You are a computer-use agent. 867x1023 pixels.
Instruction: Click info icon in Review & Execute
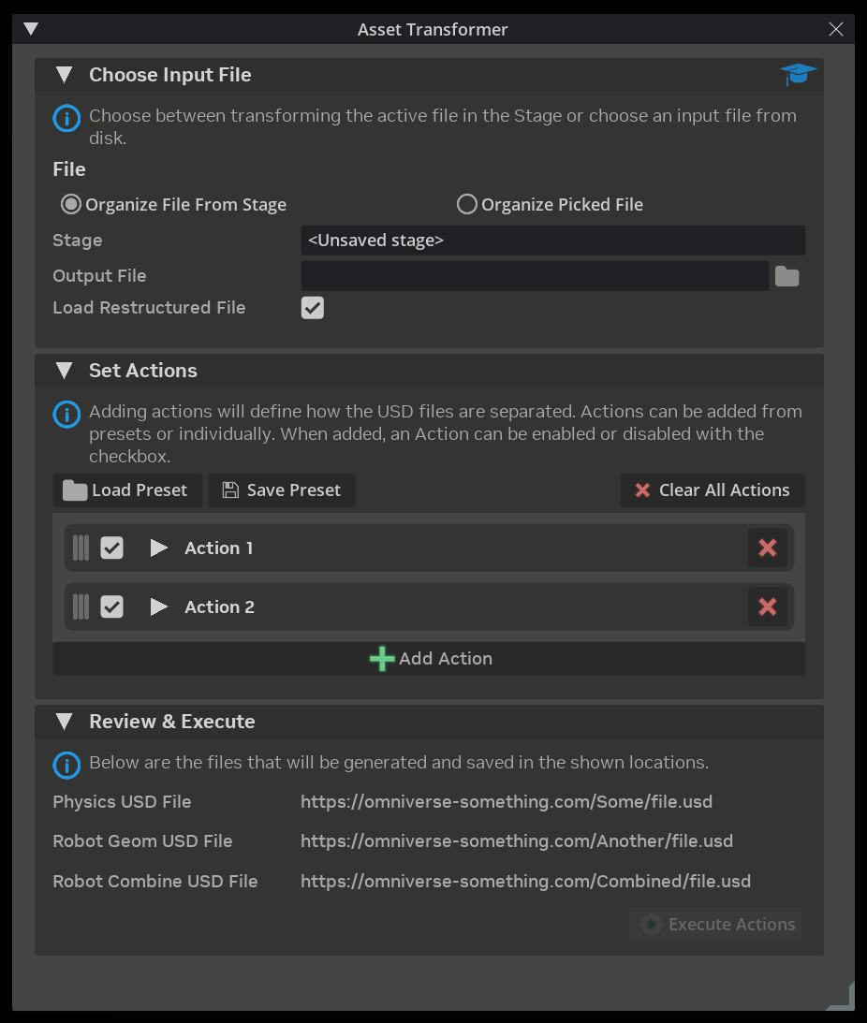(x=66, y=765)
